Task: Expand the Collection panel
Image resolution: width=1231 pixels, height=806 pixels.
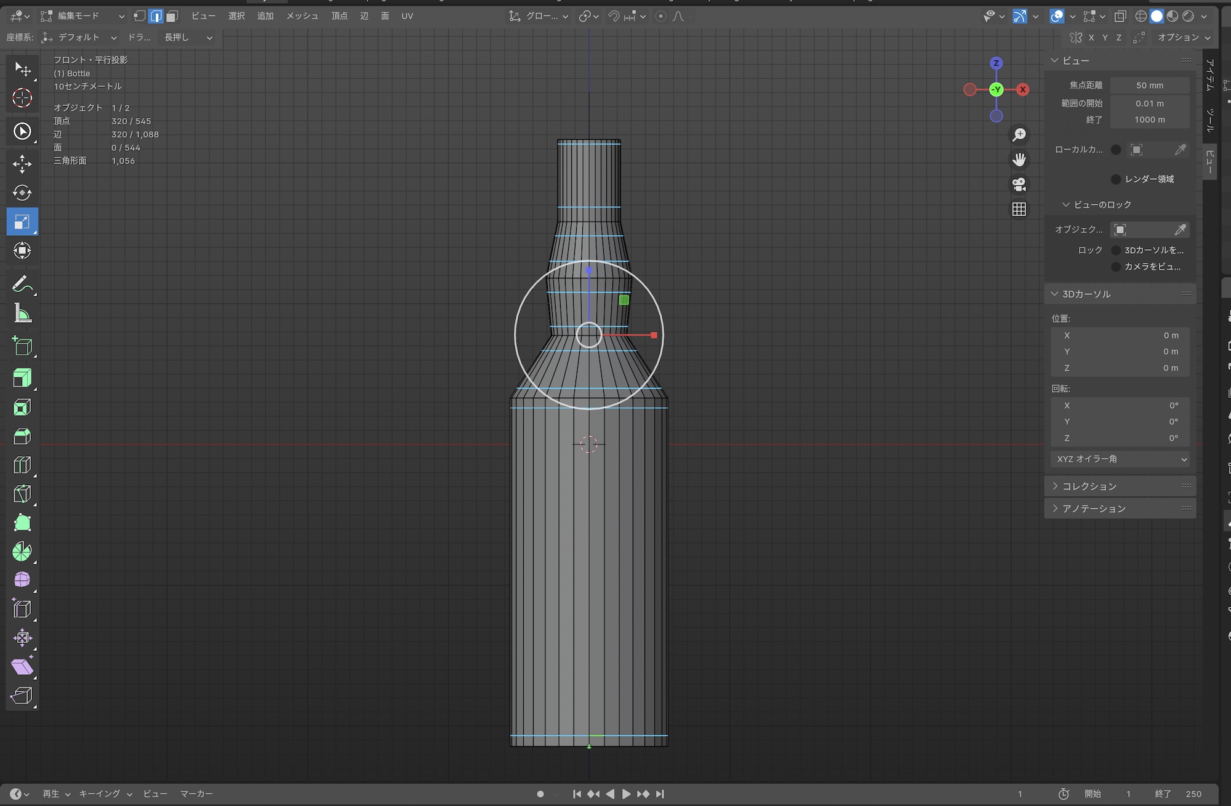Action: [1089, 486]
